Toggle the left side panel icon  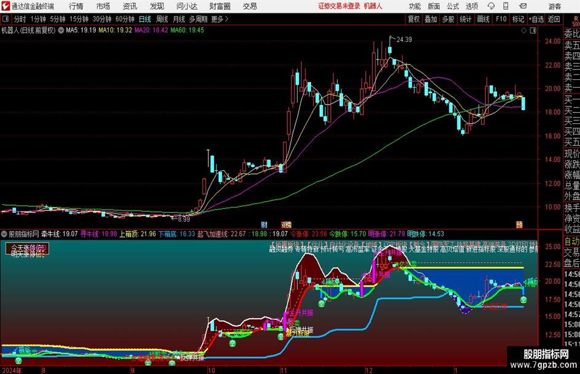pyautogui.click(x=6, y=19)
